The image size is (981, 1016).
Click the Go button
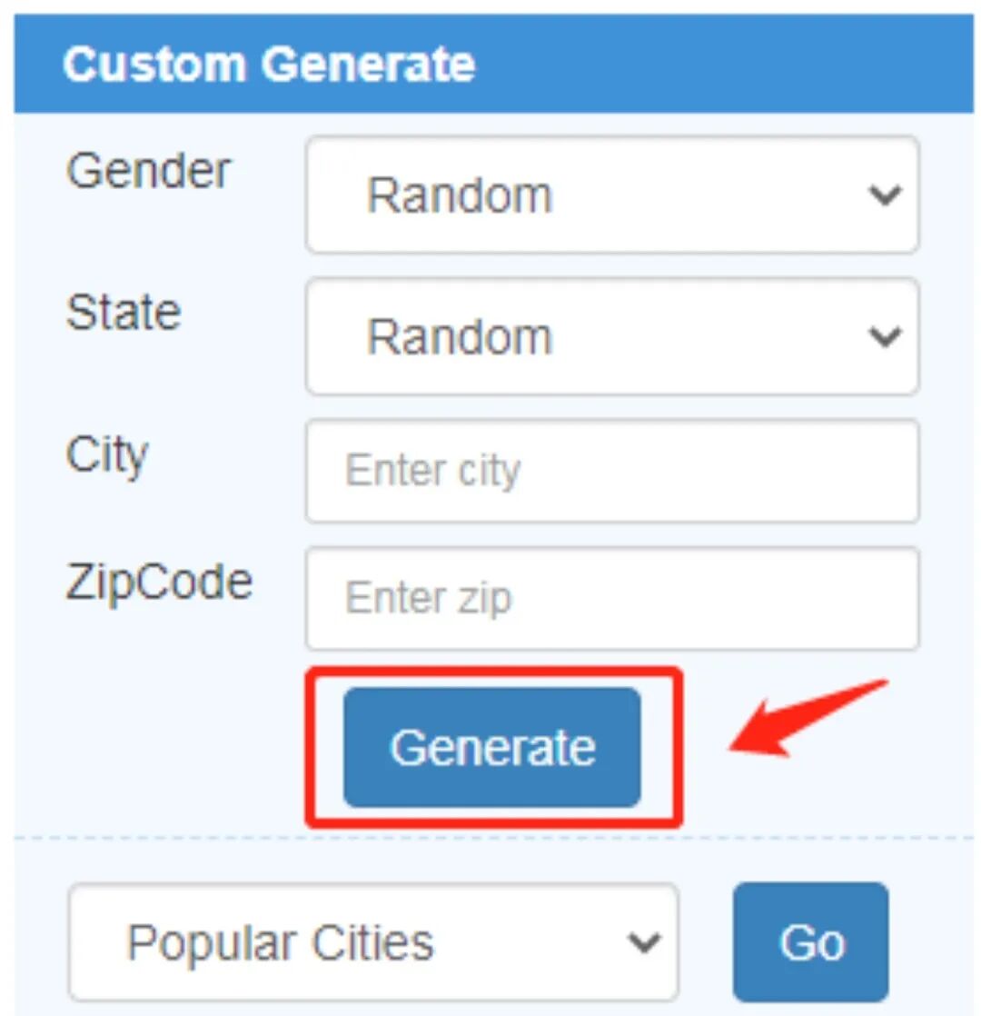click(811, 942)
